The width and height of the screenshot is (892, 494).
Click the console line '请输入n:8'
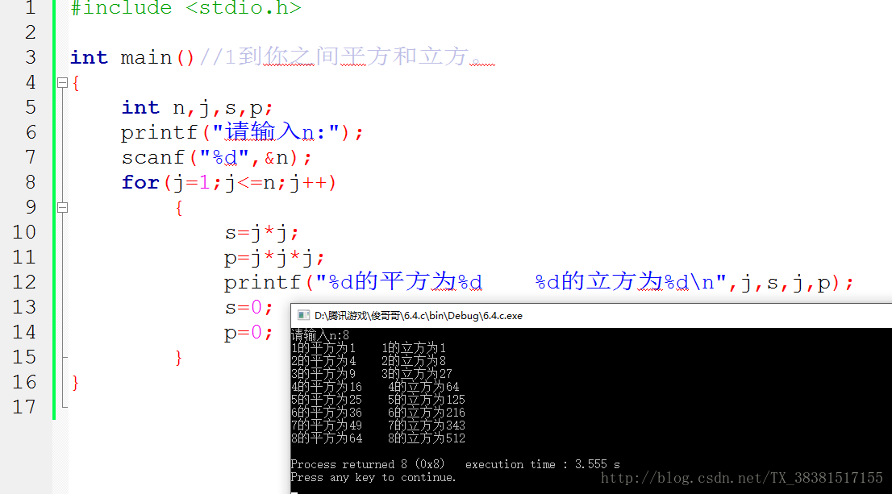319,335
